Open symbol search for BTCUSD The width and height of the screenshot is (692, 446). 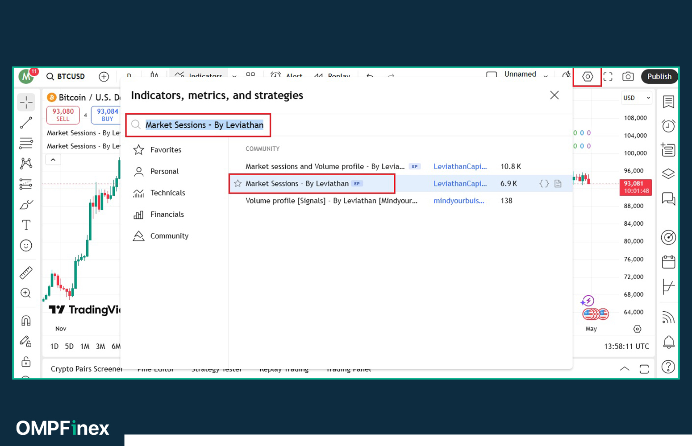[x=66, y=76]
